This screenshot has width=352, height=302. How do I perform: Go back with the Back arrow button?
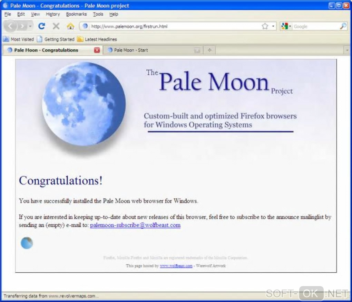pyautogui.click(x=10, y=26)
